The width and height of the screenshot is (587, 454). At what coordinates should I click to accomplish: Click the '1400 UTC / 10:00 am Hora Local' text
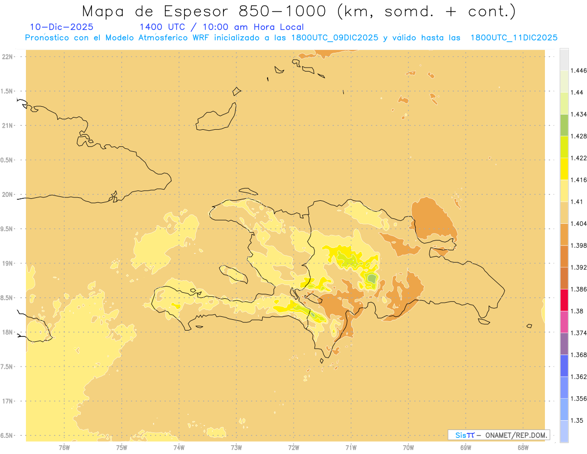pyautogui.click(x=222, y=27)
